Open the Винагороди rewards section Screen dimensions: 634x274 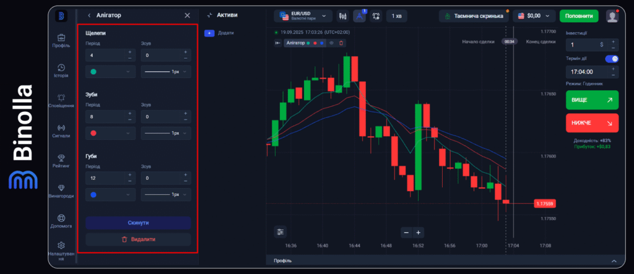(61, 191)
